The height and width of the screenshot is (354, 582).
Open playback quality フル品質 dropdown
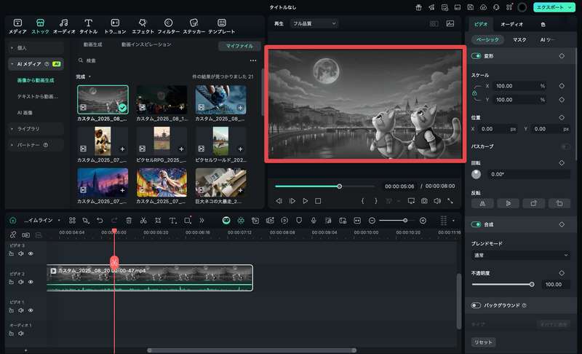tap(314, 23)
